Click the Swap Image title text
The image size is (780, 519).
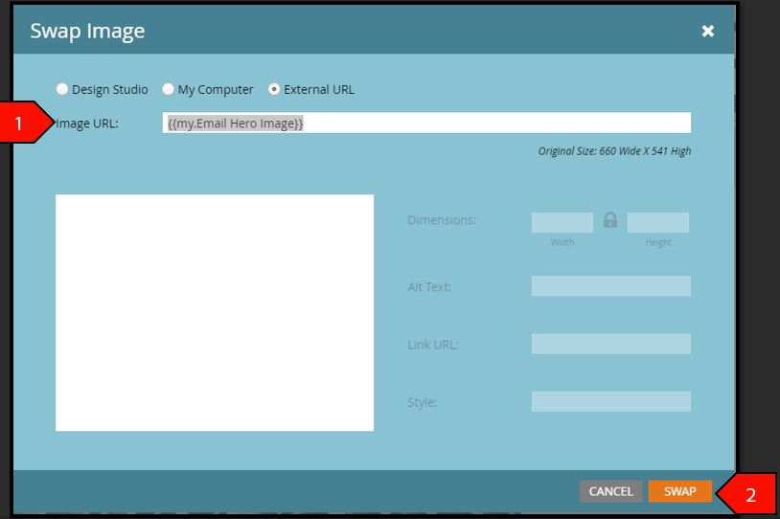(x=87, y=32)
